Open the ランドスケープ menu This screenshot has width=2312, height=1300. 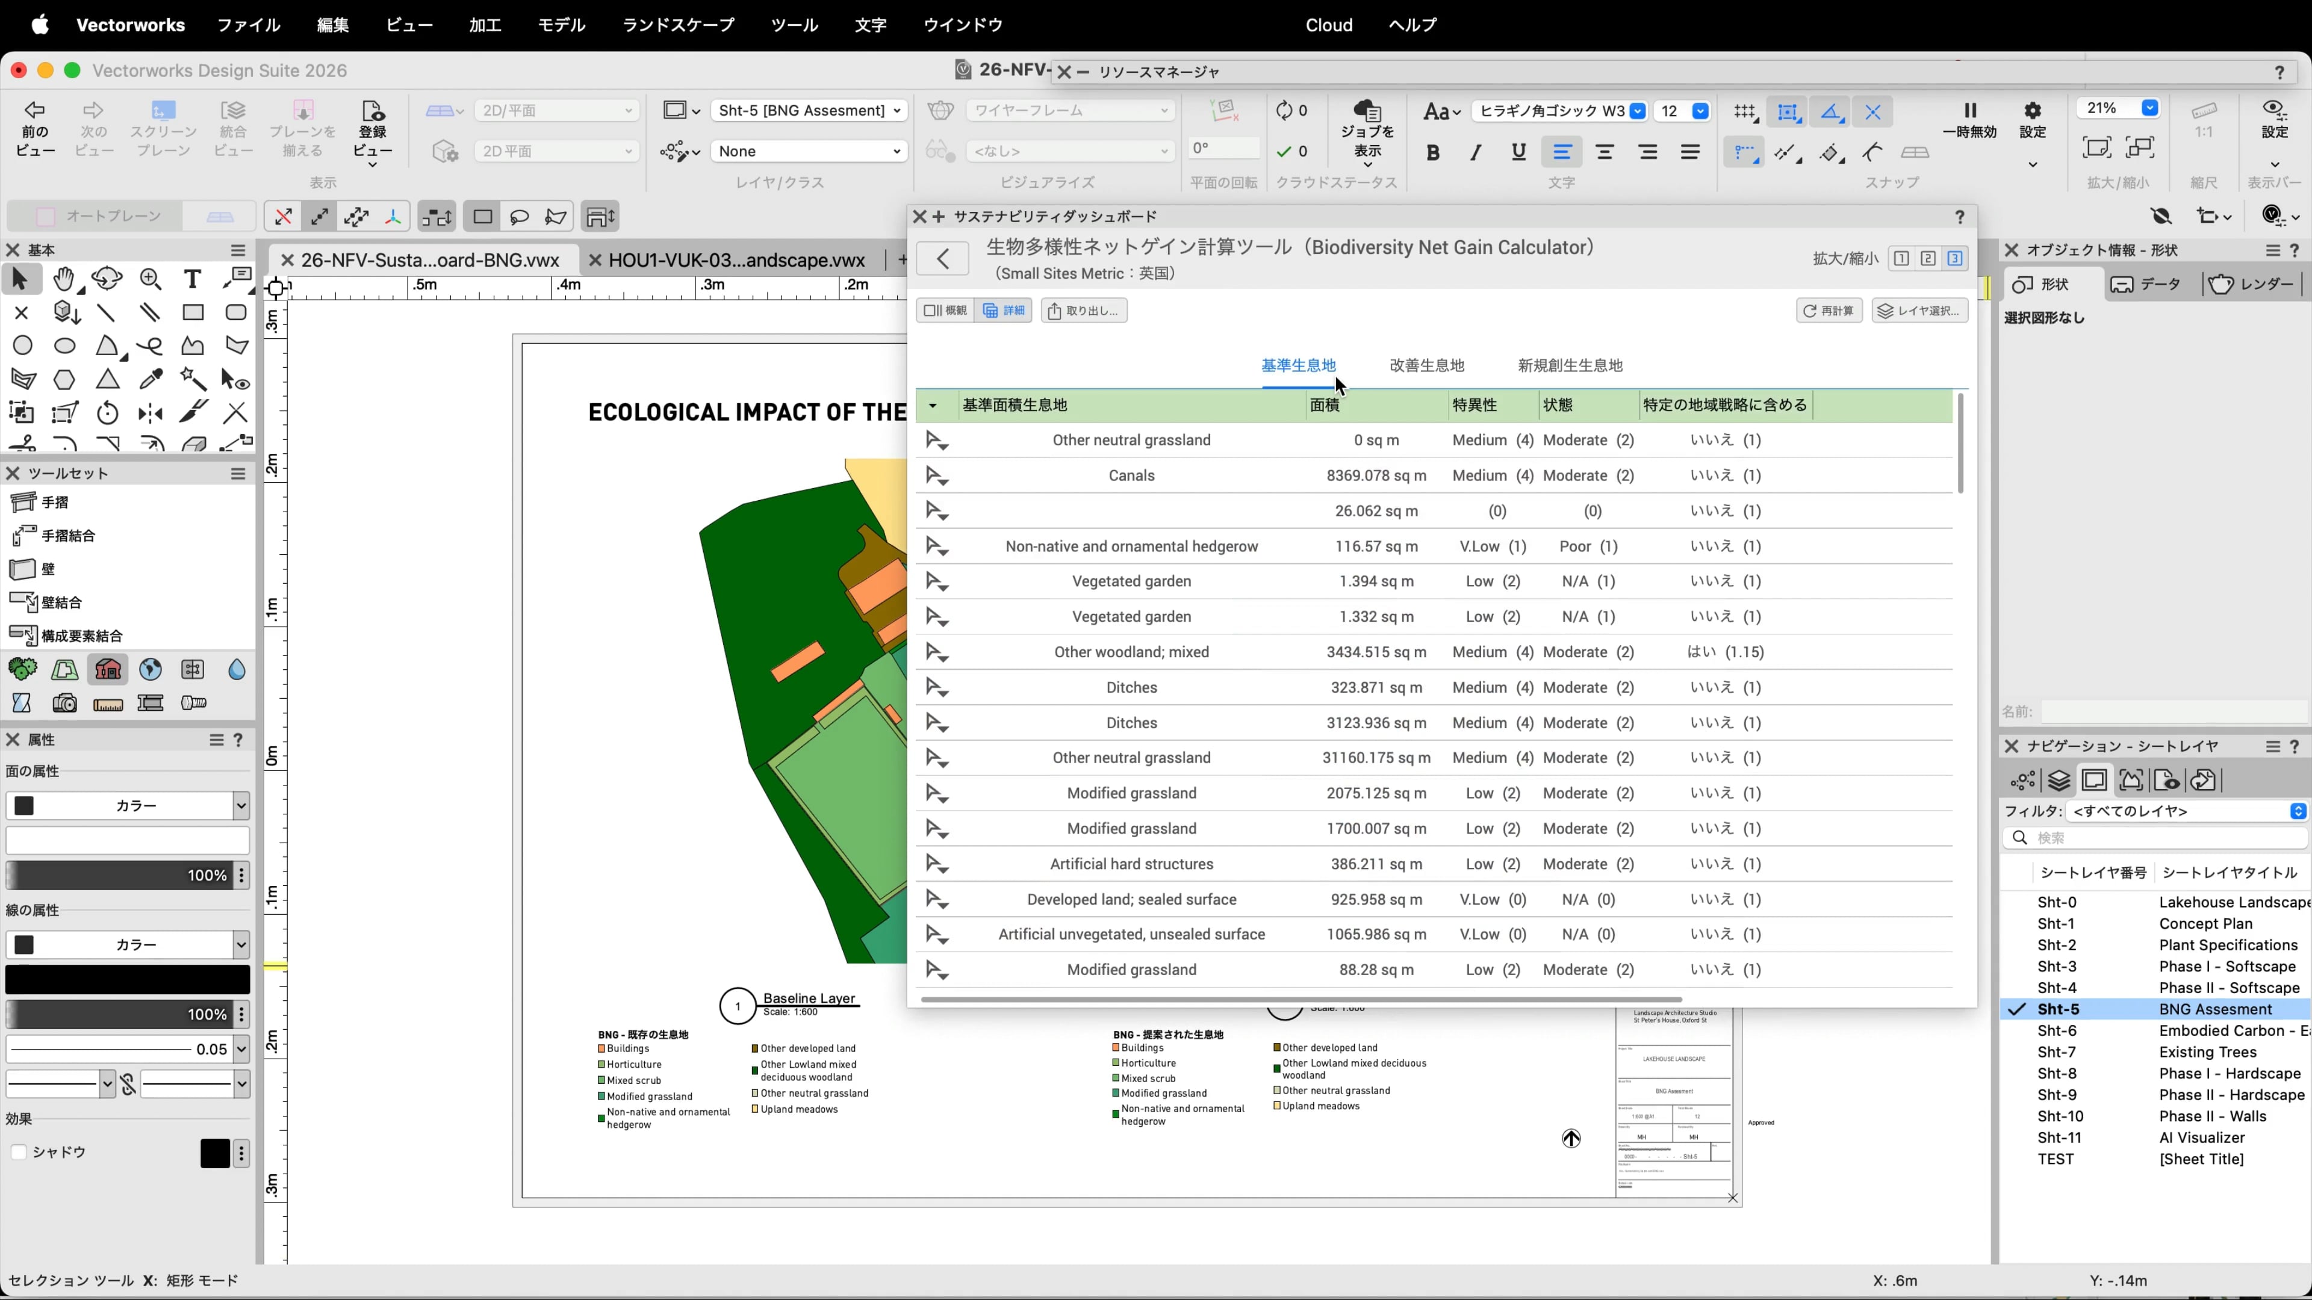(x=677, y=25)
